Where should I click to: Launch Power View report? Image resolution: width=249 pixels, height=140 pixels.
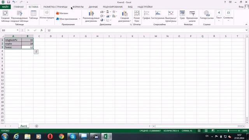point(137,16)
